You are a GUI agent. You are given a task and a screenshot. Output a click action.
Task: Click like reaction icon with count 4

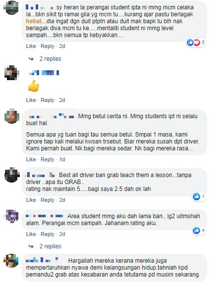click(x=196, y=231)
